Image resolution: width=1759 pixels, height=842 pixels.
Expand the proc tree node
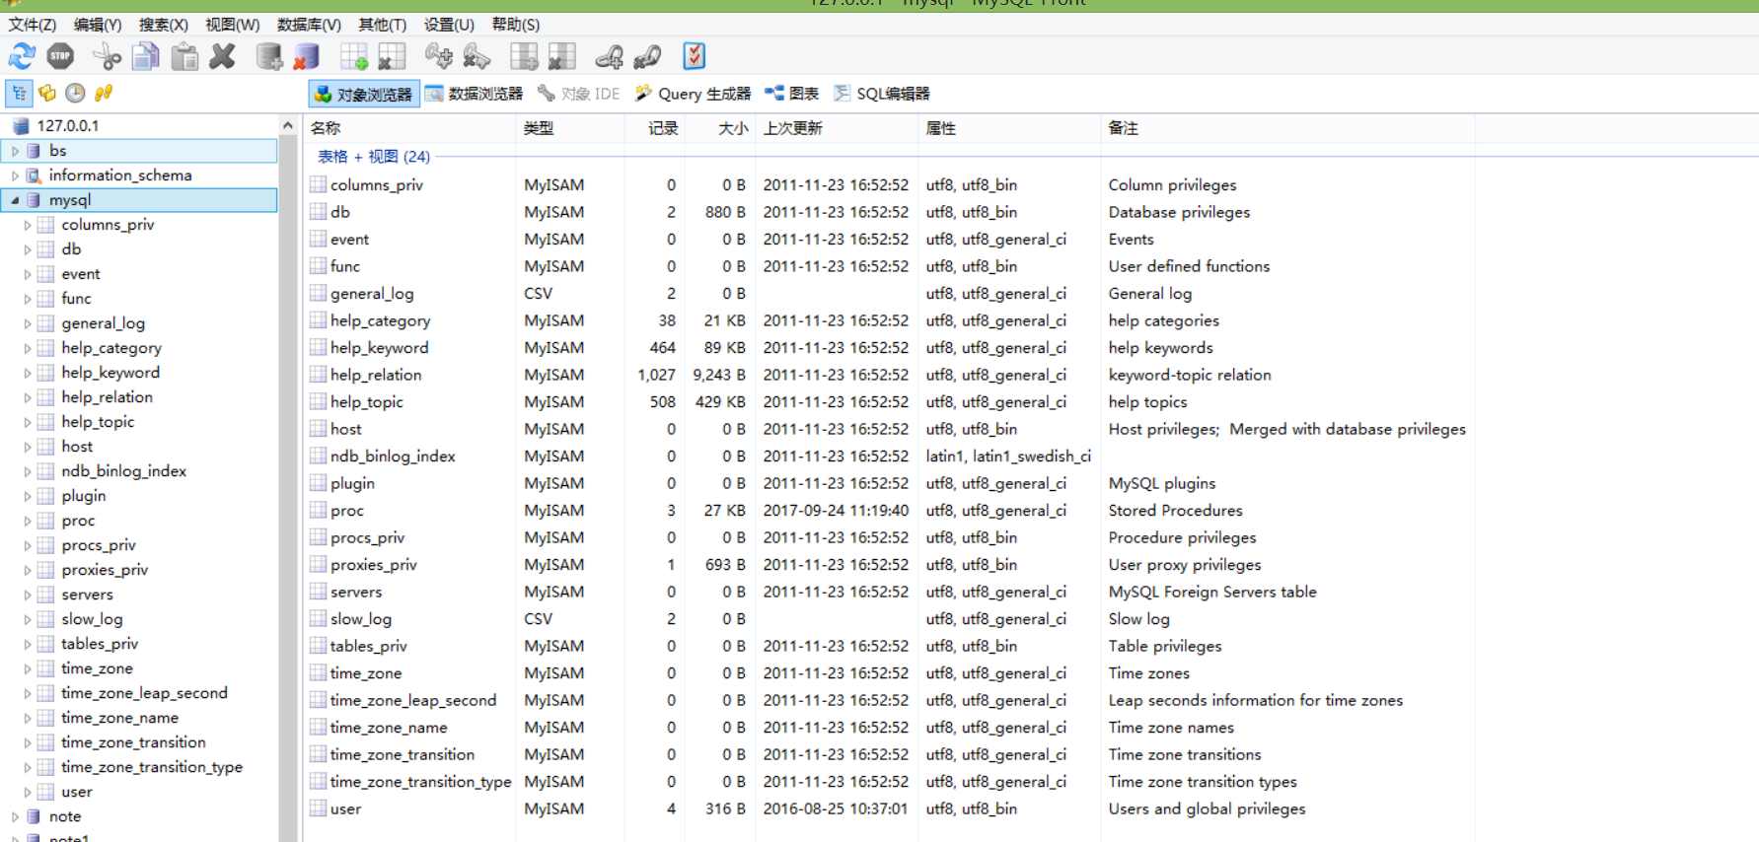coord(28,521)
